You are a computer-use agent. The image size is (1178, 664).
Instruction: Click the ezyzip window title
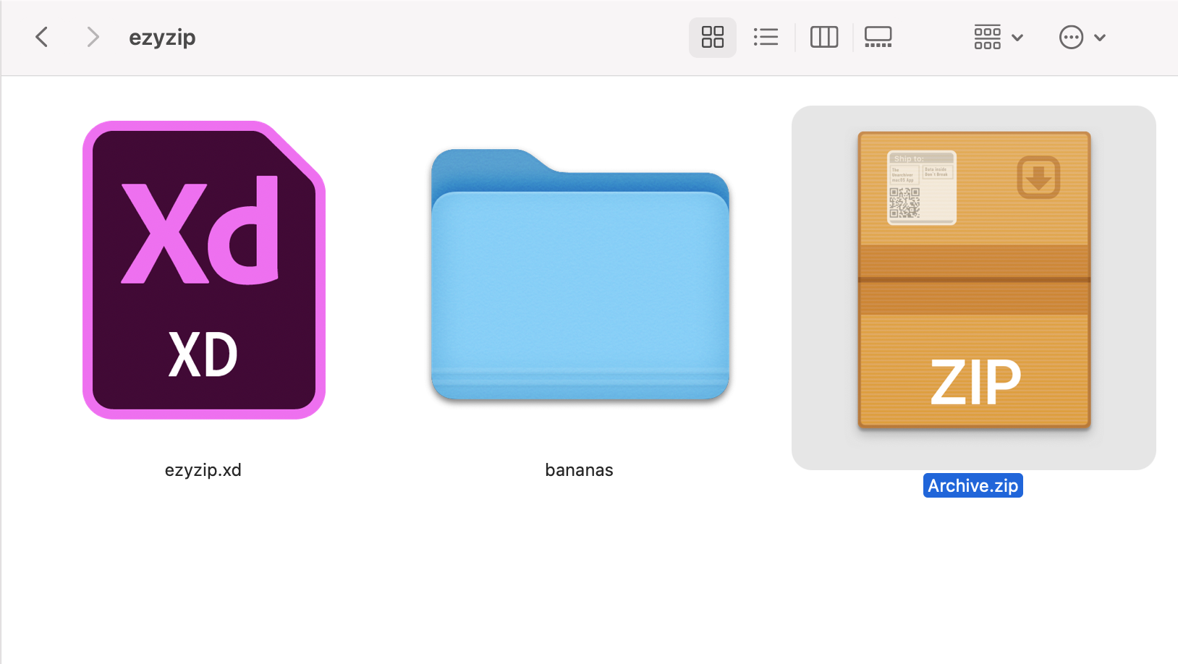pos(161,37)
